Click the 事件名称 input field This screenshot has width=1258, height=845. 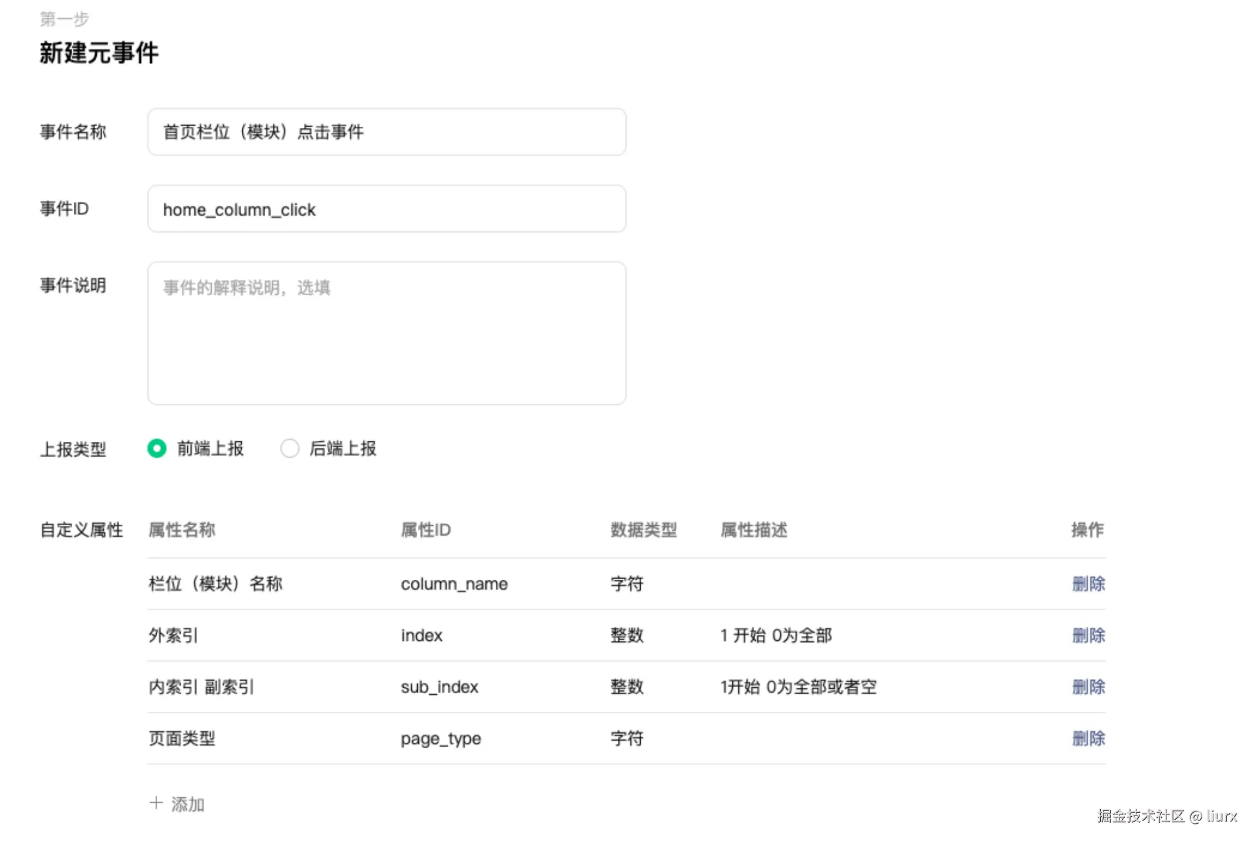point(387,132)
